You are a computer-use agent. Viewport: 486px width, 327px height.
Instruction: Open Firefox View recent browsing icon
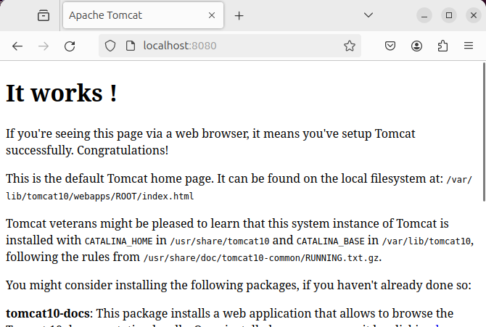pos(44,15)
